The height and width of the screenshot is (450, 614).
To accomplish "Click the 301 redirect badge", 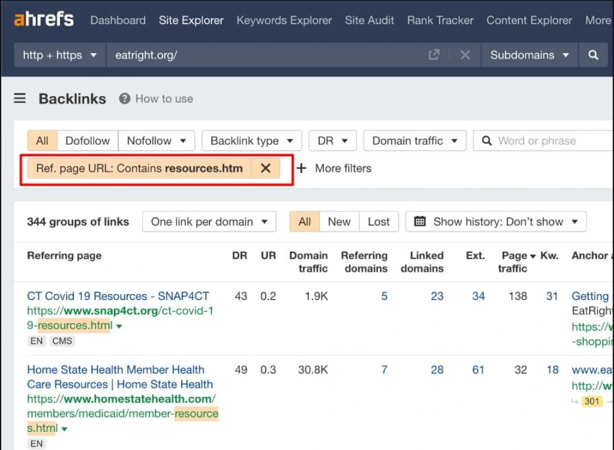I will pyautogui.click(x=592, y=401).
